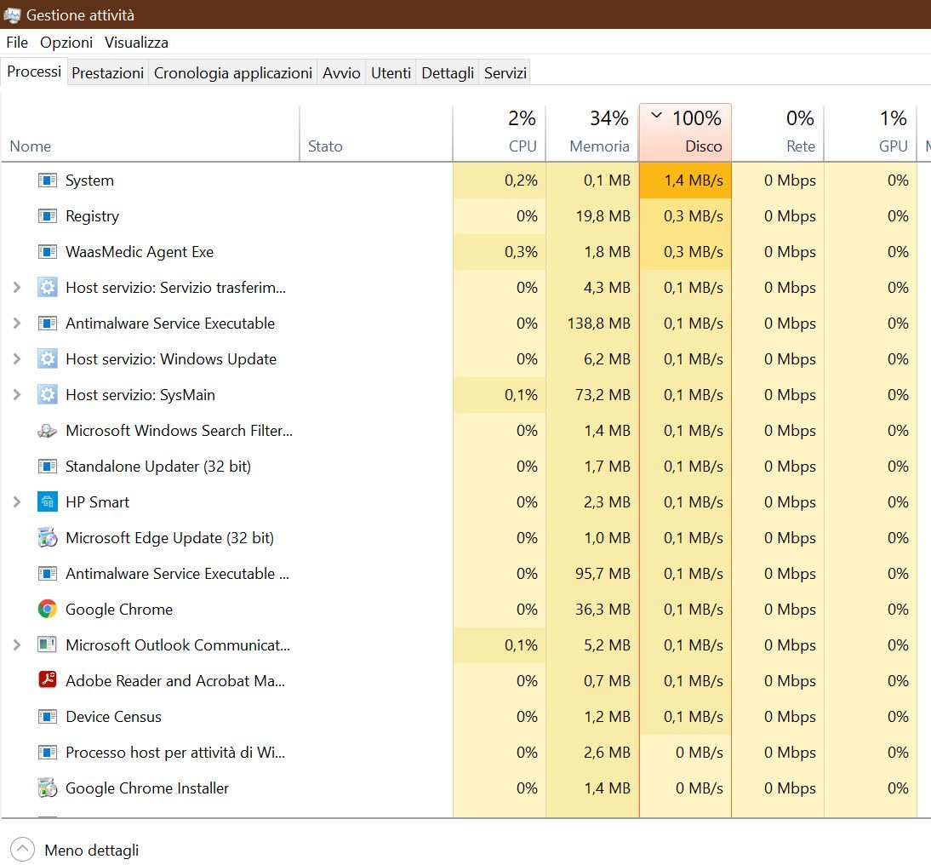This screenshot has width=931, height=865.
Task: Click the WaasMedic Agent Exe icon
Action: point(48,252)
